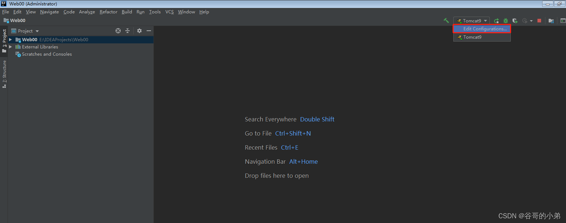The image size is (566, 223).
Task: Select External Libraries row in tree
Action: [x=81, y=47]
